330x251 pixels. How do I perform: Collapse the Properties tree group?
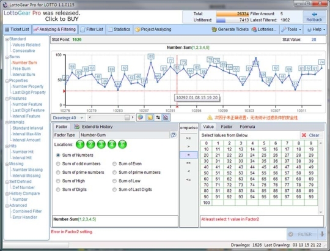pyautogui.click(x=7, y=81)
